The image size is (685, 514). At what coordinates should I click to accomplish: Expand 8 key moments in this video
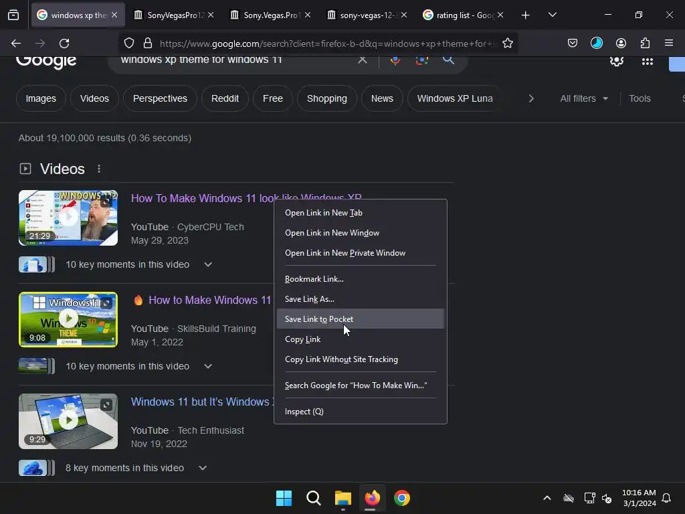pos(202,468)
